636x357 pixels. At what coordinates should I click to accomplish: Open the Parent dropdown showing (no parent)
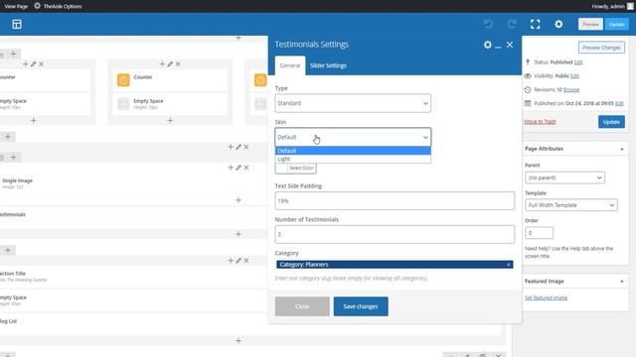coord(564,178)
